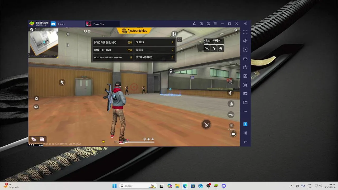
Task: Expand system tray hidden icons chevron
Action: point(292,186)
